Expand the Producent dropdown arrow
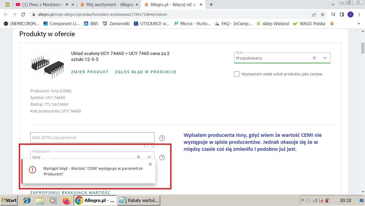Image resolution: width=365 pixels, height=206 pixels. [149, 157]
